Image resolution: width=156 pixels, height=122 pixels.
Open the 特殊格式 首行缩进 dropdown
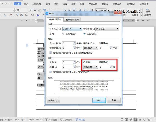click(x=91, y=48)
